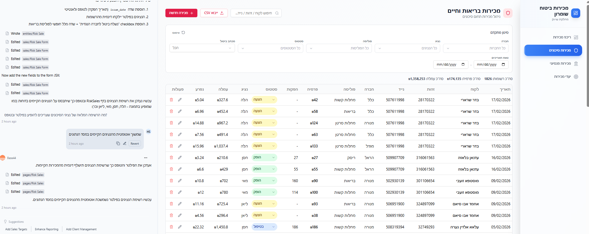Open יעדי מכירות in the sidebar
The image size is (589, 234).
(x=553, y=77)
